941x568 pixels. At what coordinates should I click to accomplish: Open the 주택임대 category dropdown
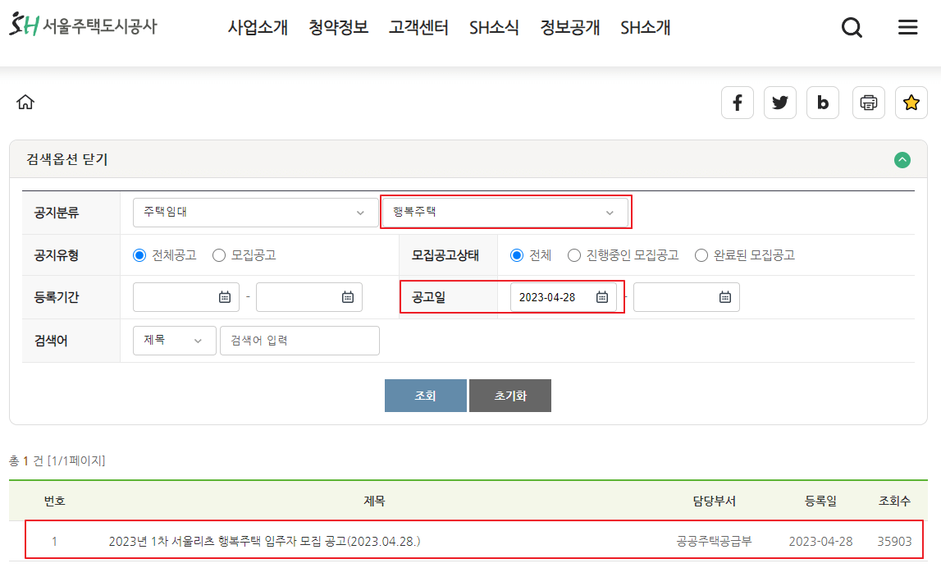[255, 211]
